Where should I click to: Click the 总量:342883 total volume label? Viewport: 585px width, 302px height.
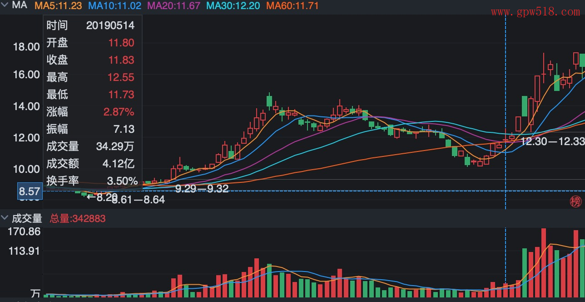pyautogui.click(x=78, y=219)
